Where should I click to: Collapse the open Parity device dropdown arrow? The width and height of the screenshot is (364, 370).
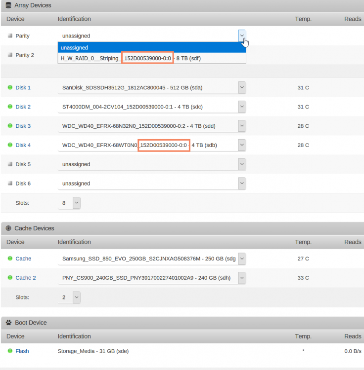242,36
